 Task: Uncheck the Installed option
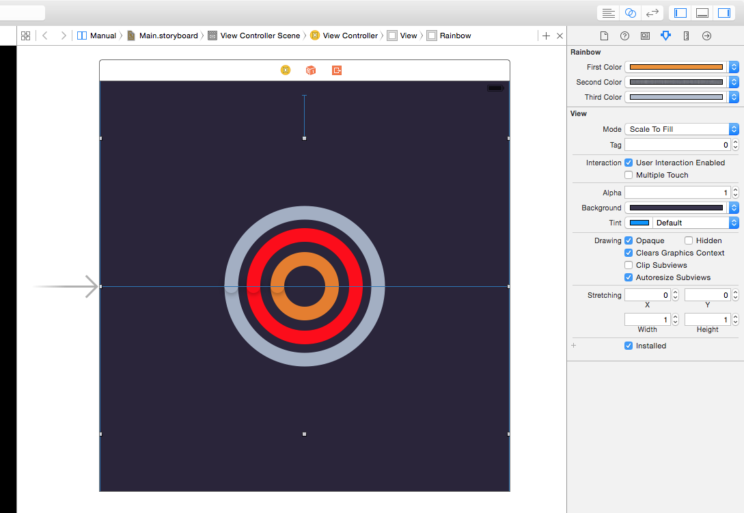(629, 346)
